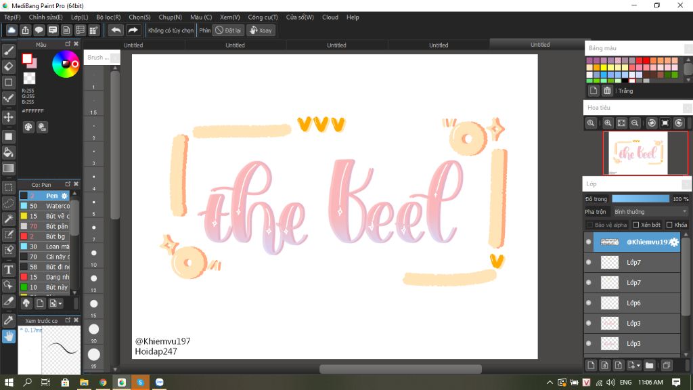The image size is (693, 390).
Task: Zoom in using the navigator magnifier plus
Action: coord(608,123)
